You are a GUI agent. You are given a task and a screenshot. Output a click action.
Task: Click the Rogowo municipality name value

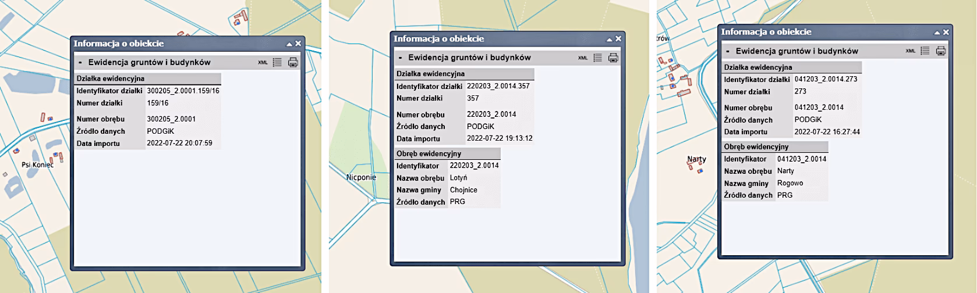790,183
